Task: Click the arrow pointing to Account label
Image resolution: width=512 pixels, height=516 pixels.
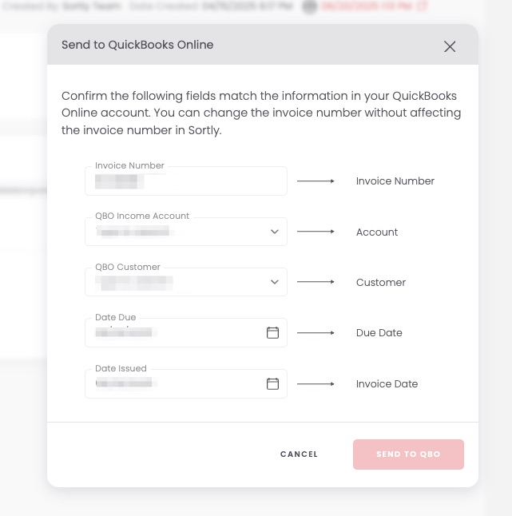Action: (316, 232)
